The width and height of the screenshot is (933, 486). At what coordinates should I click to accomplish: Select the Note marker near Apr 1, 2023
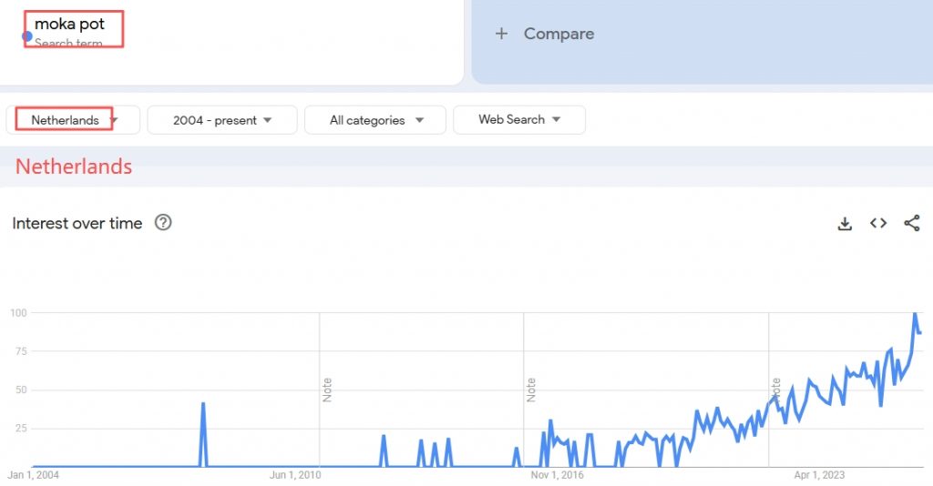[775, 390]
